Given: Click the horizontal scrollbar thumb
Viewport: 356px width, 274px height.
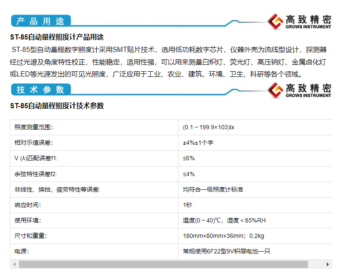Looking at the screenshot, I should click(x=163, y=265).
